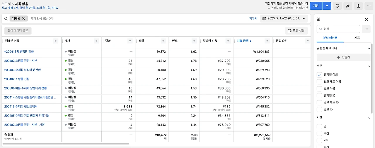Open campaign 200414 쇼핑몰 샌들슬리퍼블로퍼슬립온
This screenshot has height=148, width=375.
coord(30,97)
